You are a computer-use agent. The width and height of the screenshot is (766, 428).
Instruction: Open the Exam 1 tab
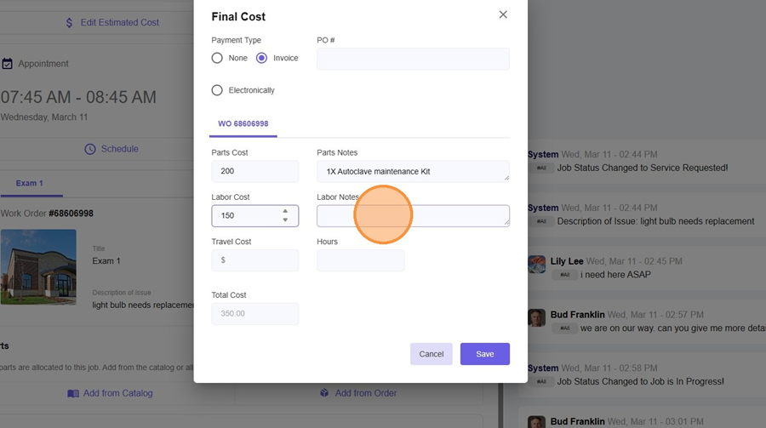[x=29, y=184]
